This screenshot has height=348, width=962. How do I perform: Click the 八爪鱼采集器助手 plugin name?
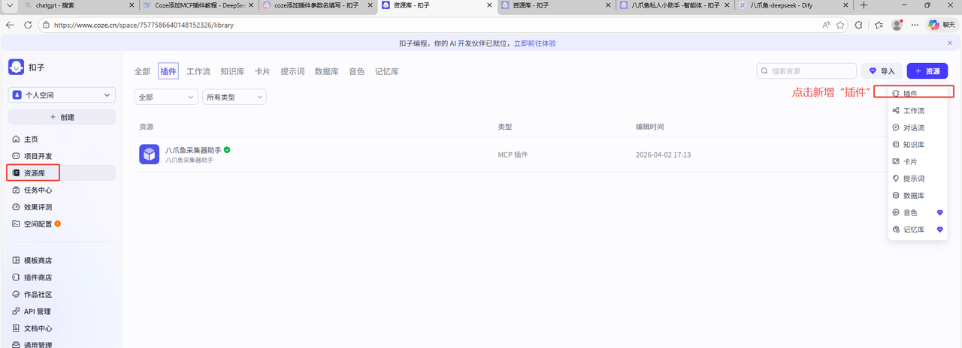tap(193, 150)
